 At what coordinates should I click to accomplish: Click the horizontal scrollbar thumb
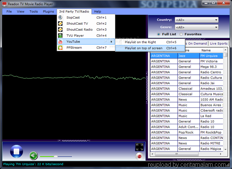click(x=176, y=154)
